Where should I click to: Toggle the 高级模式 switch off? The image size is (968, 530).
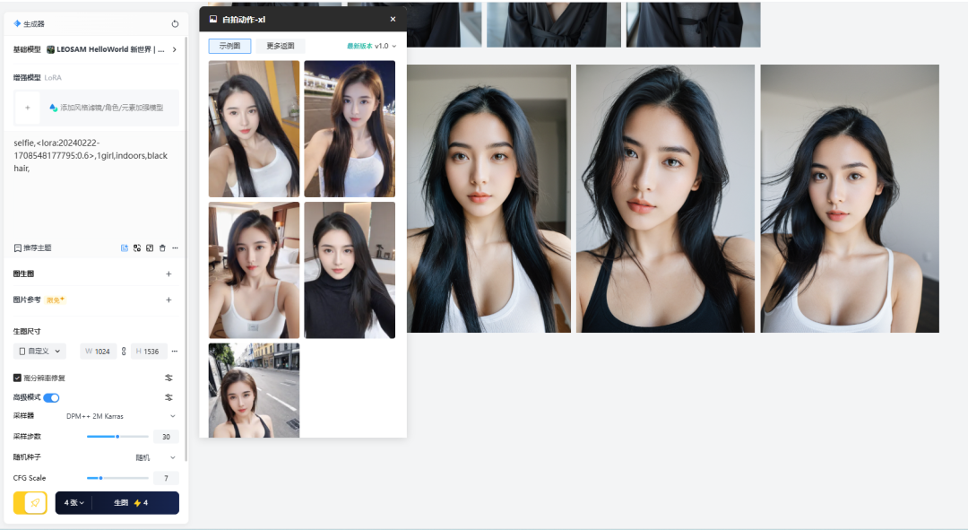point(51,397)
